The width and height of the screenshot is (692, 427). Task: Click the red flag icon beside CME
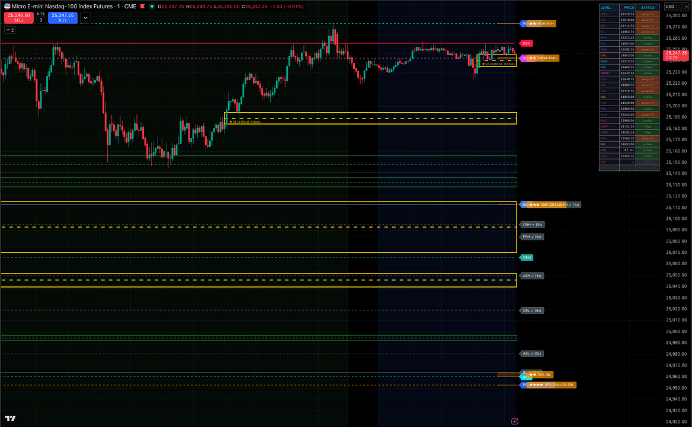point(142,5)
